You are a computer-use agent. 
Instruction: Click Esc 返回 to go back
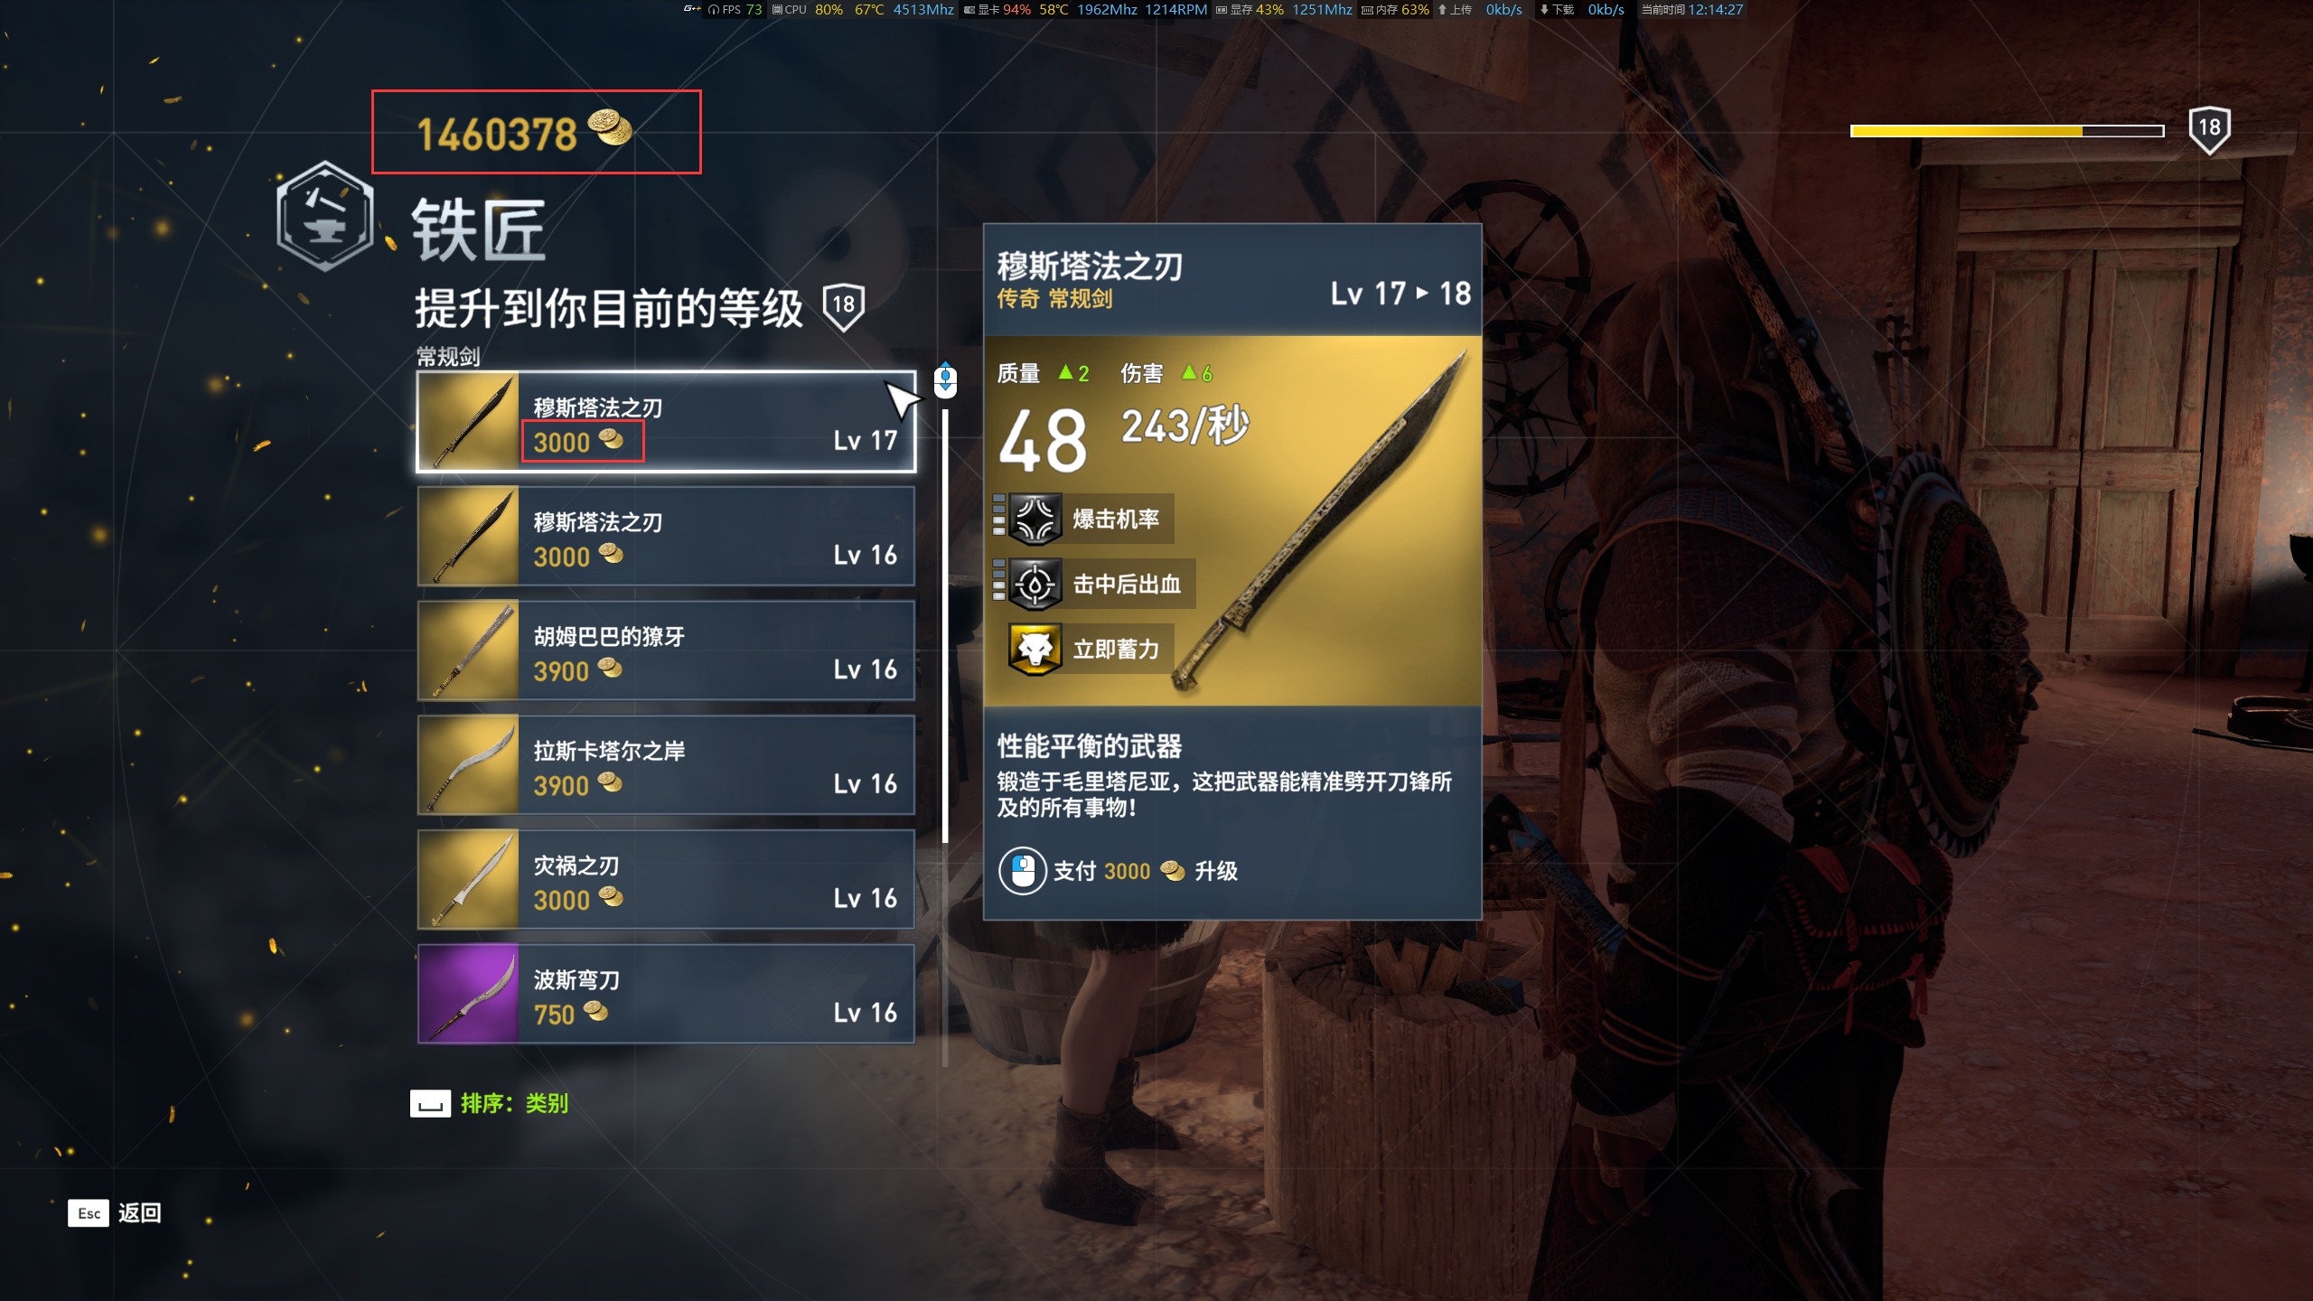click(x=115, y=1212)
